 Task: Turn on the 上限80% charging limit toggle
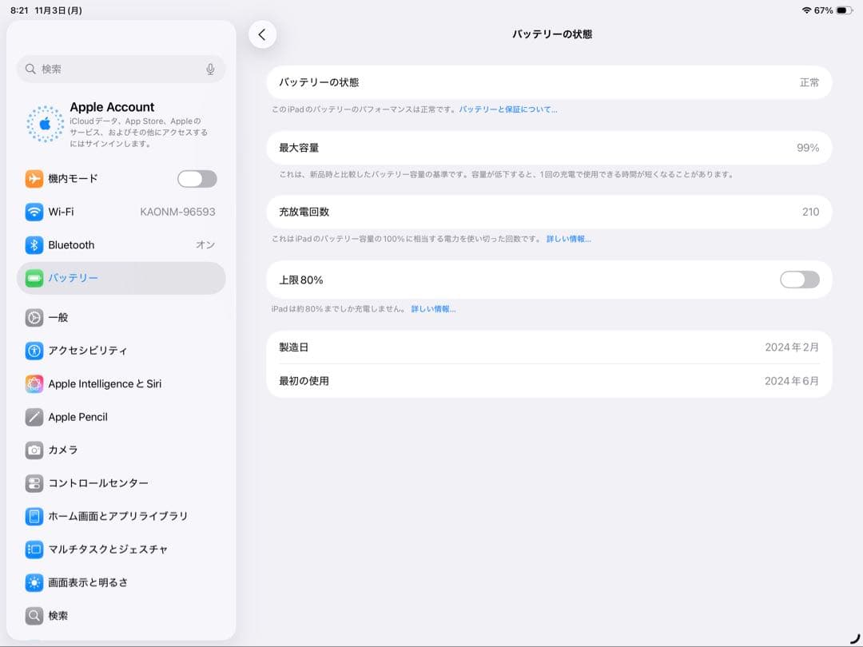799,280
